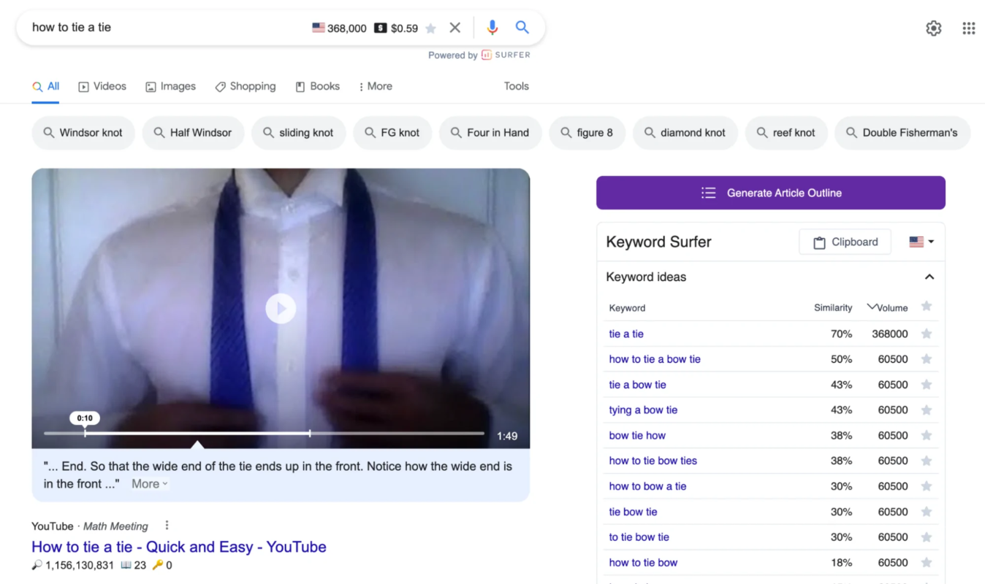
Task: Click the Surfer logo under the search bar
Action: [x=506, y=55]
